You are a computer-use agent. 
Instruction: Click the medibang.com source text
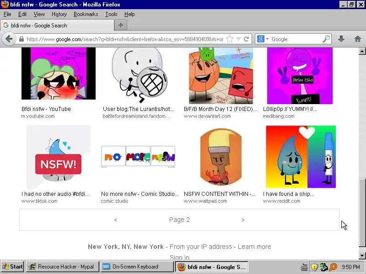pos(279,116)
